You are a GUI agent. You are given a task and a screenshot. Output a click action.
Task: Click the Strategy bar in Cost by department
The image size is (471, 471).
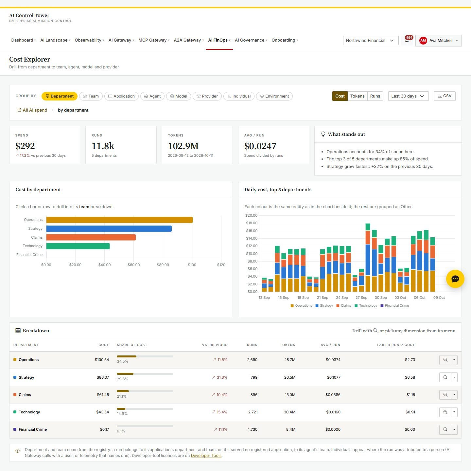[x=109, y=228]
